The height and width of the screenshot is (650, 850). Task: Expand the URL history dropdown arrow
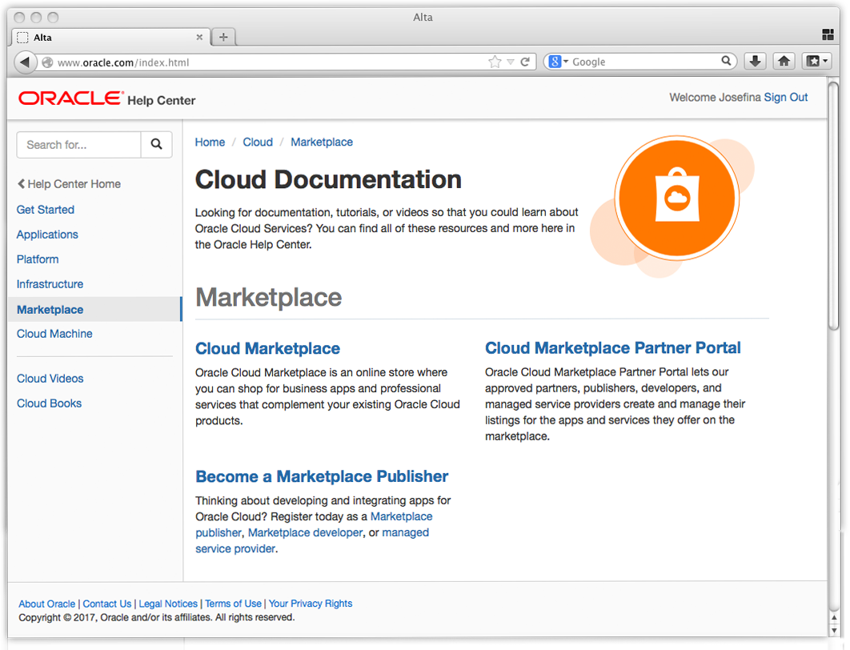[510, 62]
